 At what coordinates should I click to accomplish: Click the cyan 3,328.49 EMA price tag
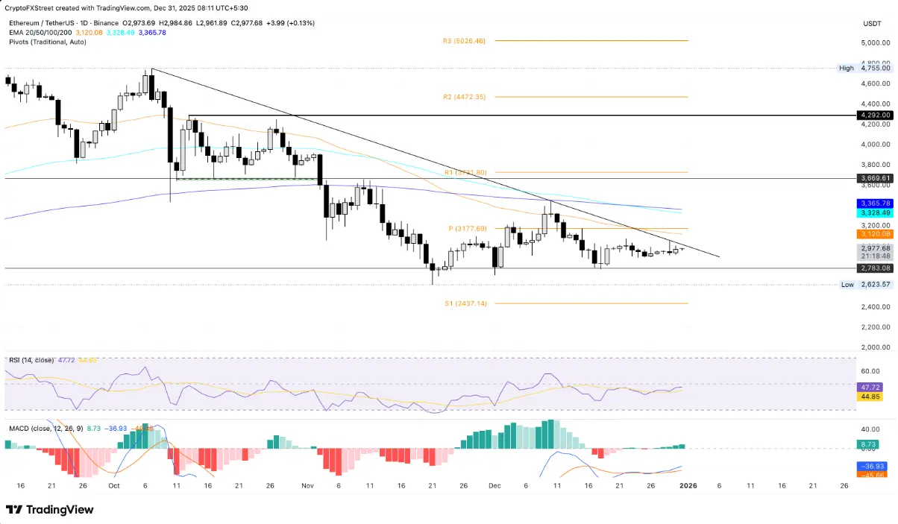point(876,212)
